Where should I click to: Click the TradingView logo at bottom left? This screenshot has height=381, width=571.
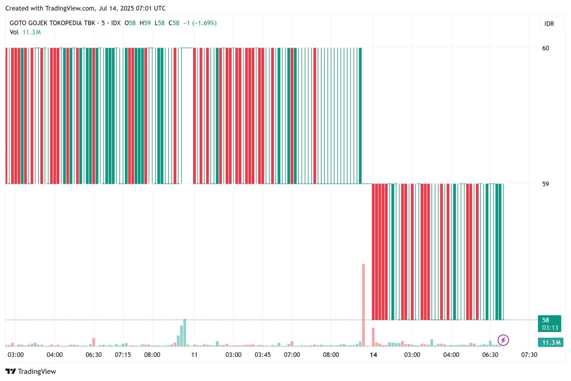tap(31, 371)
